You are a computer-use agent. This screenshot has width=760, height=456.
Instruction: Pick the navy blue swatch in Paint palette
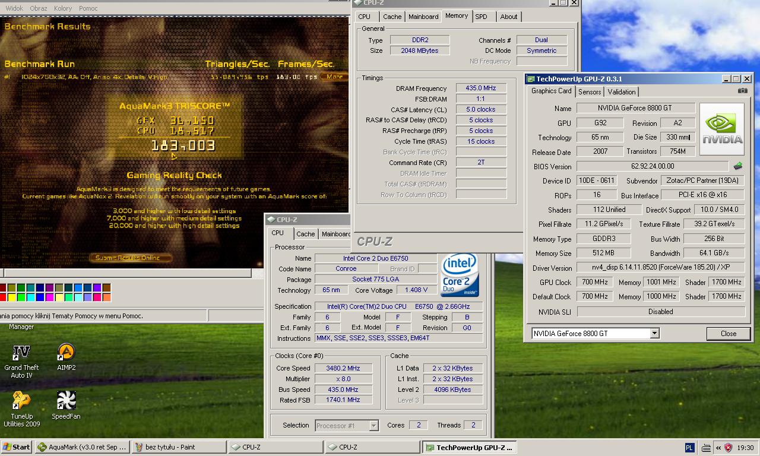[x=40, y=288]
